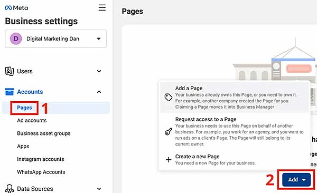
Task: Open Ad accounts in sidebar
Action: point(32,121)
